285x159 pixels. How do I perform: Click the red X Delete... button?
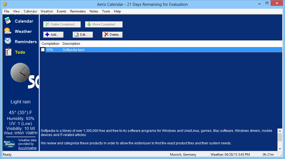[112, 34]
